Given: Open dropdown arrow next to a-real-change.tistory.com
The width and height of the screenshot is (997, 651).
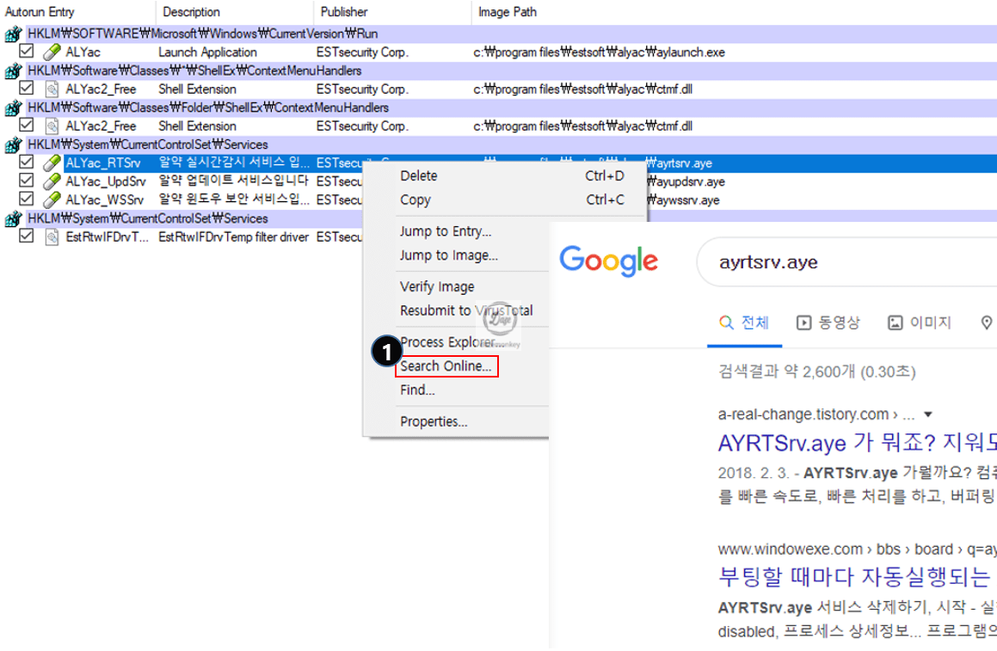Looking at the screenshot, I should (x=928, y=415).
